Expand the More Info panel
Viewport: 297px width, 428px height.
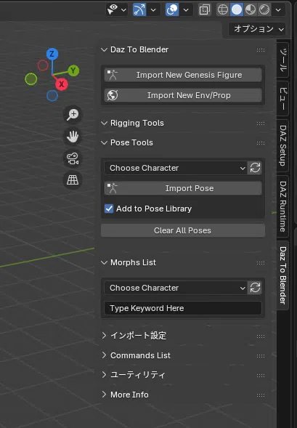104,395
